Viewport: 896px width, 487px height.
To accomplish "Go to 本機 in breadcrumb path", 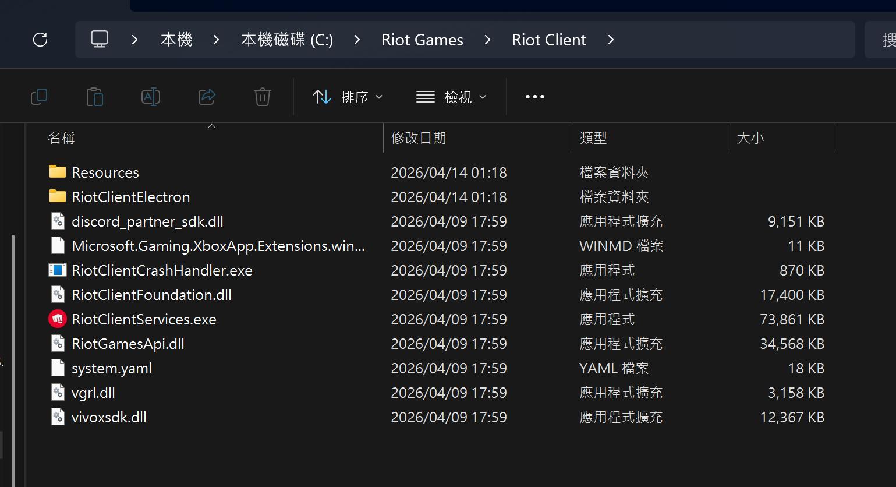I will [176, 40].
